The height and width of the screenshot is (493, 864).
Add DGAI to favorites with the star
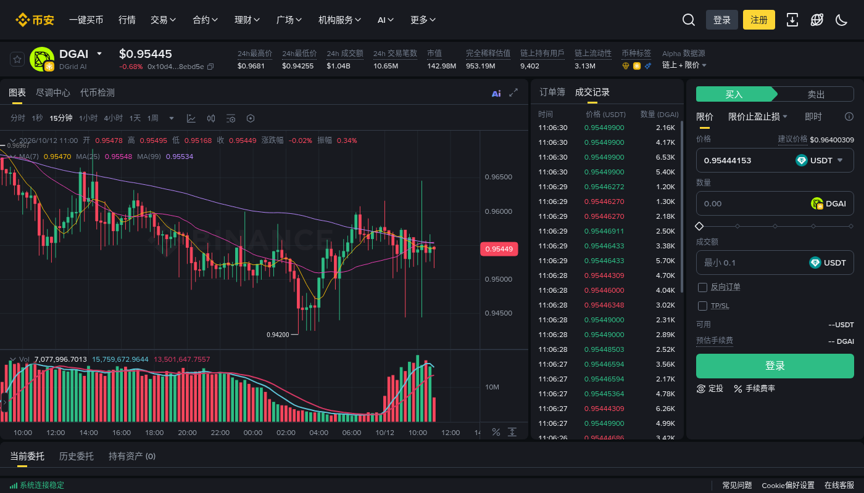click(17, 59)
